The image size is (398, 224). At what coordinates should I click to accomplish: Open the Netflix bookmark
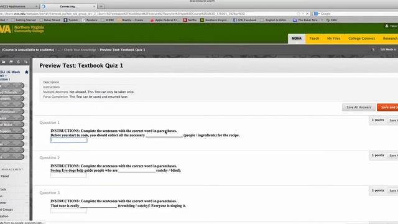(190, 20)
